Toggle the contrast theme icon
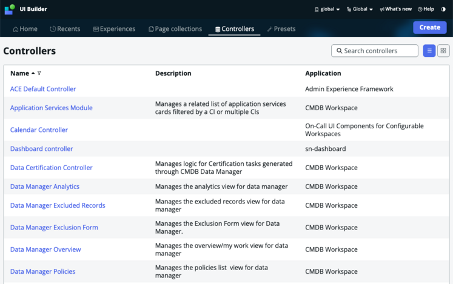453x284 pixels. pyautogui.click(x=443, y=9)
